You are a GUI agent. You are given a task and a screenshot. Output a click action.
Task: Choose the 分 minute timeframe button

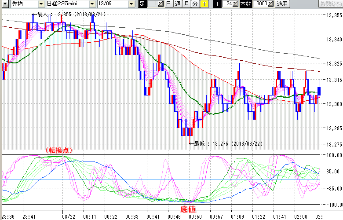click(x=195, y=4)
